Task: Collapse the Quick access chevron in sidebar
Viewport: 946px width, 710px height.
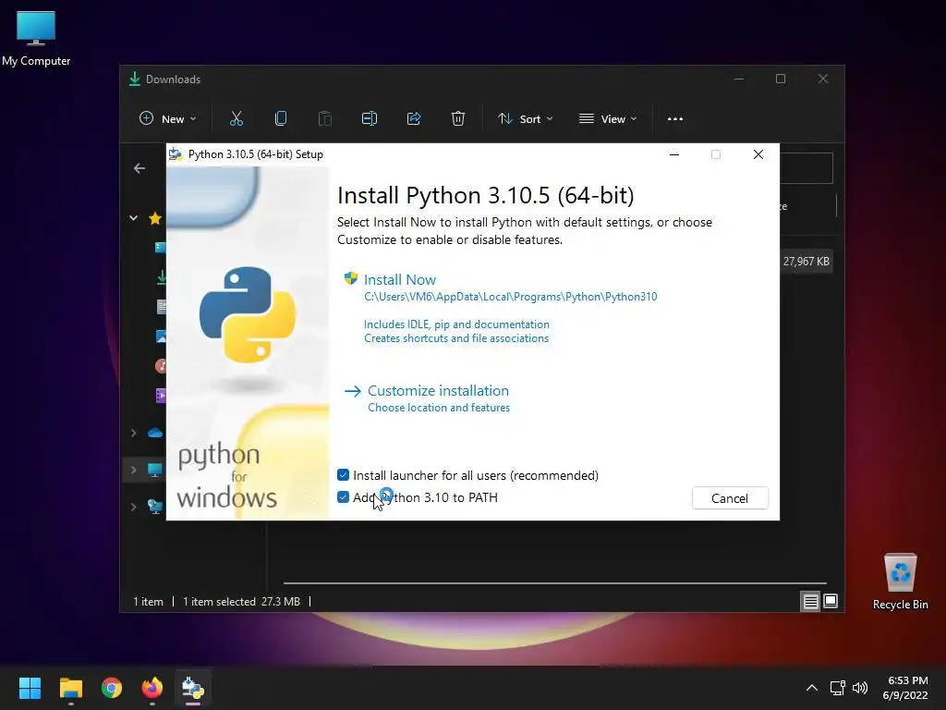Action: click(x=133, y=218)
